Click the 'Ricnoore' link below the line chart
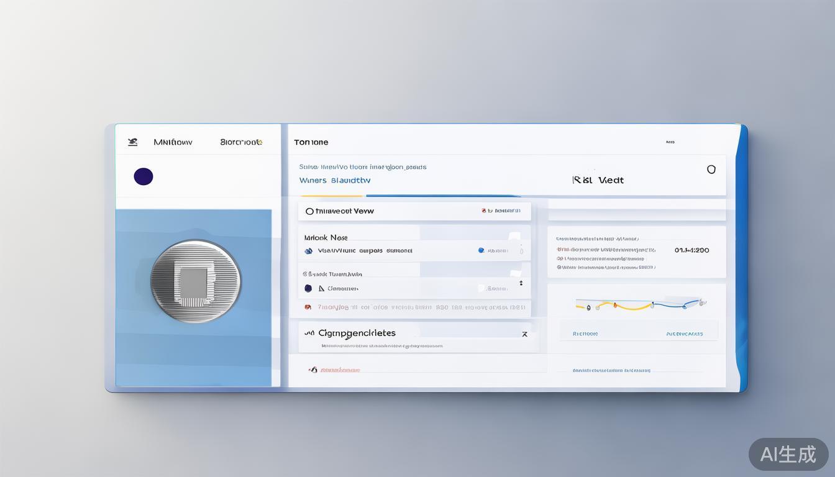This screenshot has width=835, height=477. click(x=585, y=334)
